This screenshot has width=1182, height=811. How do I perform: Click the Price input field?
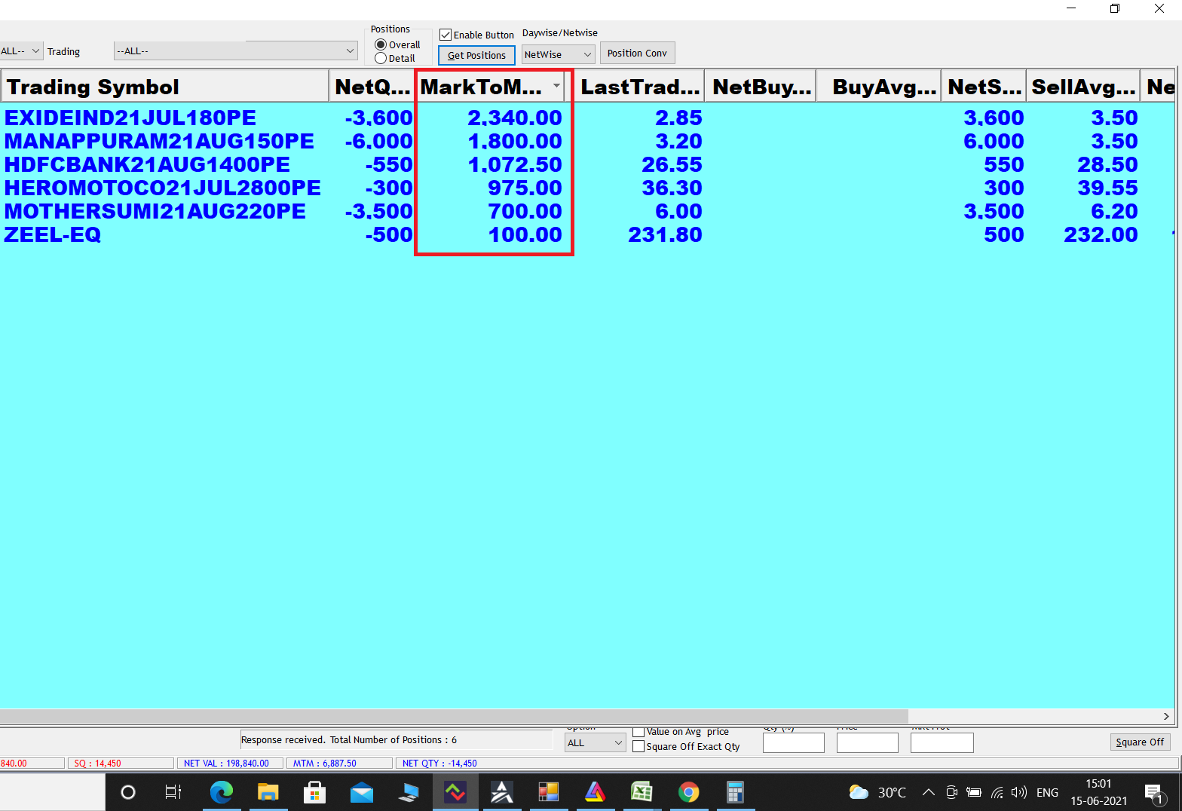tap(868, 742)
